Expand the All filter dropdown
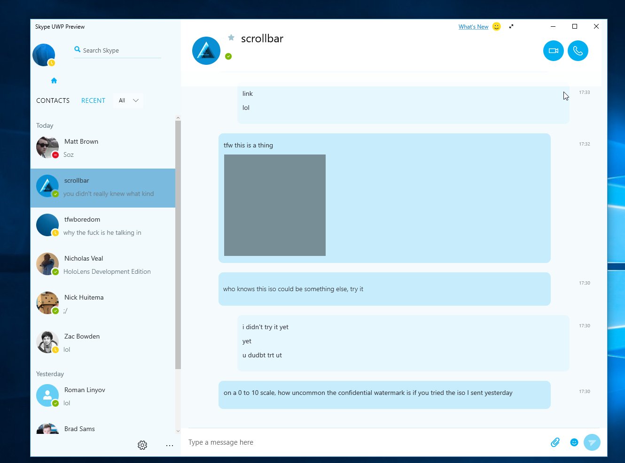The height and width of the screenshot is (463, 625). point(128,100)
